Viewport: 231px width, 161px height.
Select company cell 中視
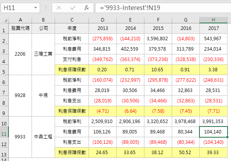(43, 95)
